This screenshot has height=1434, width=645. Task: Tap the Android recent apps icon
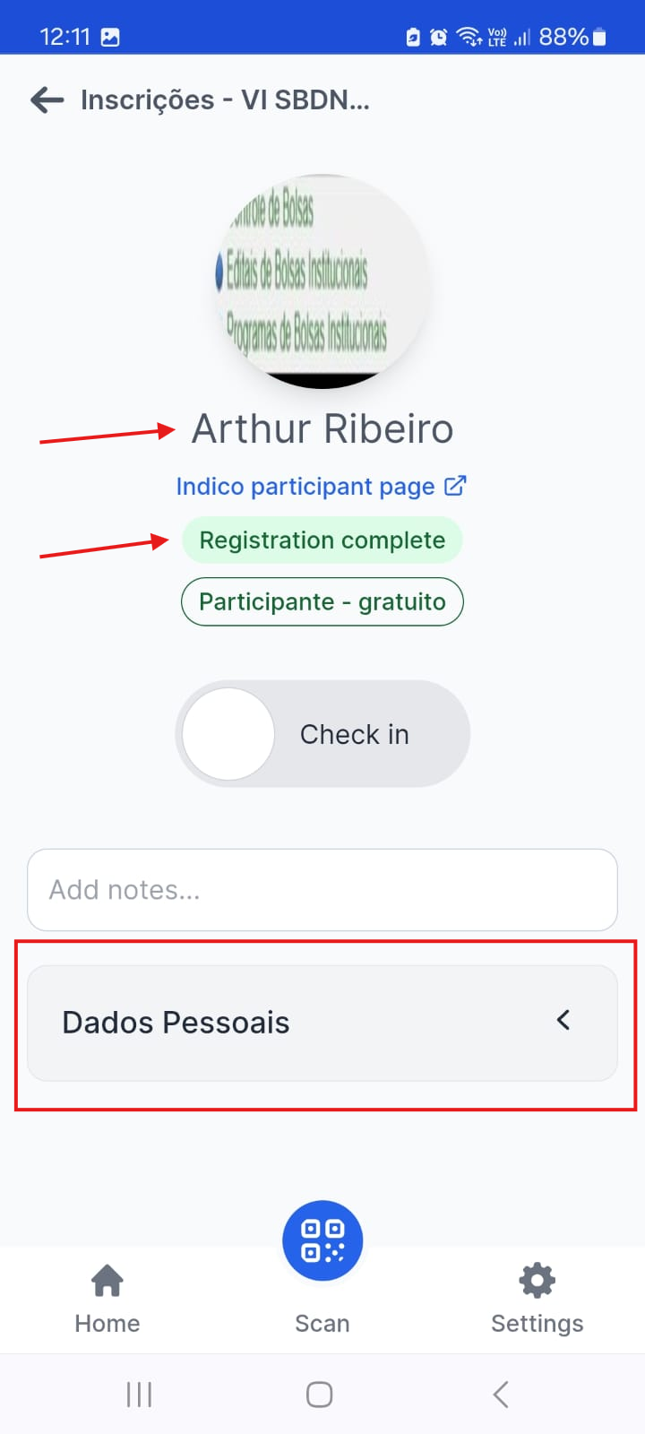(139, 1395)
